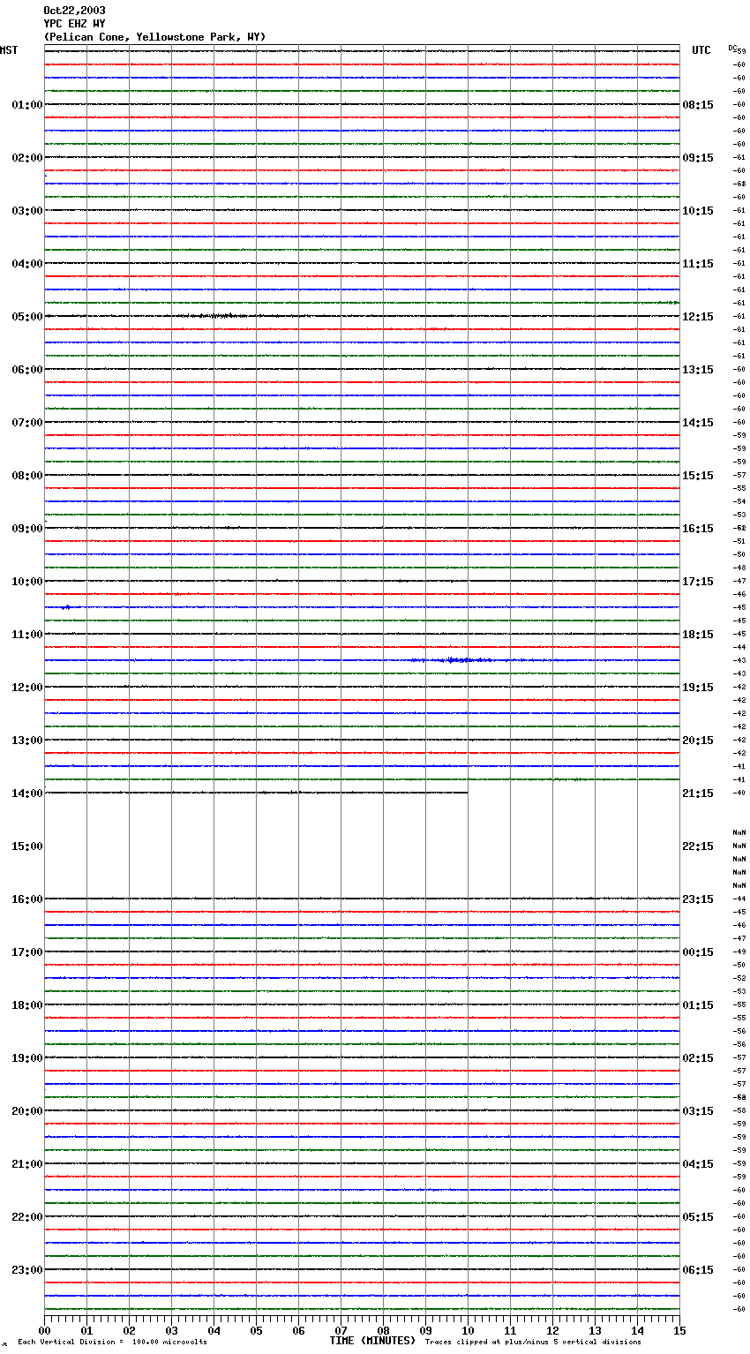The image size is (750, 1354).
Task: Click the 'DC' offset column header
Action: coord(732,48)
